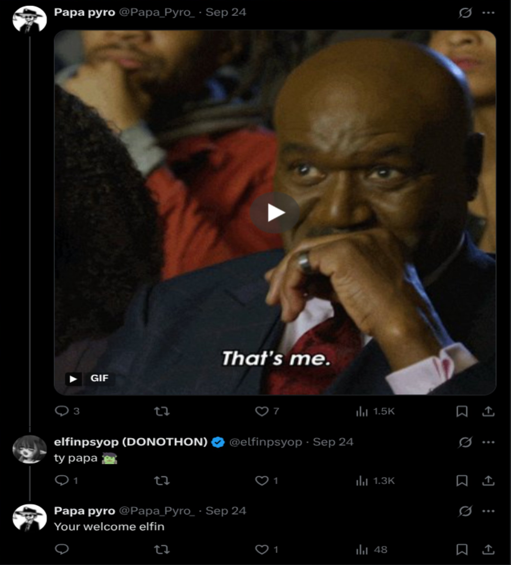Open more options on elfinpsyop's reply
The height and width of the screenshot is (565, 511).
tap(489, 442)
